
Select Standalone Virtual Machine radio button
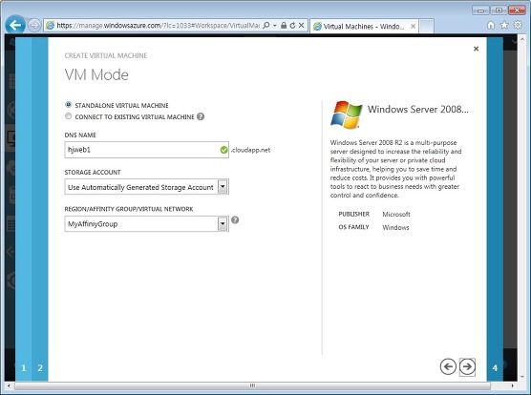click(x=69, y=105)
